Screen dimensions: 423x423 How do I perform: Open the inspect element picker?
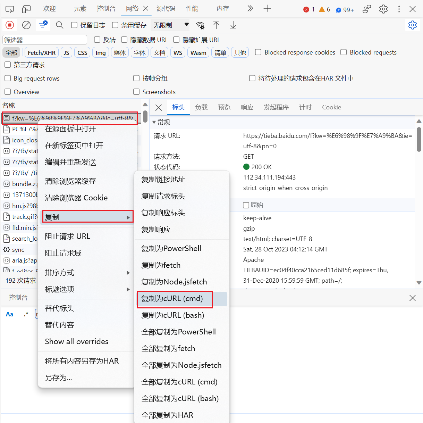coord(9,9)
